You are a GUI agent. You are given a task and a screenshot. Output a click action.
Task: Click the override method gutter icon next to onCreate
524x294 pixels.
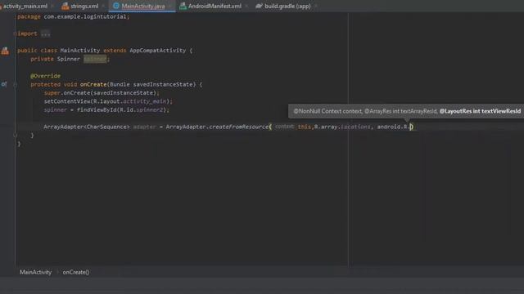point(3,84)
